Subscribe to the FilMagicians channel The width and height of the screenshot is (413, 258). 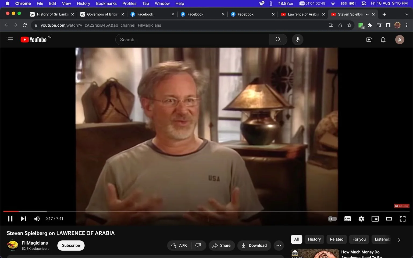point(71,245)
